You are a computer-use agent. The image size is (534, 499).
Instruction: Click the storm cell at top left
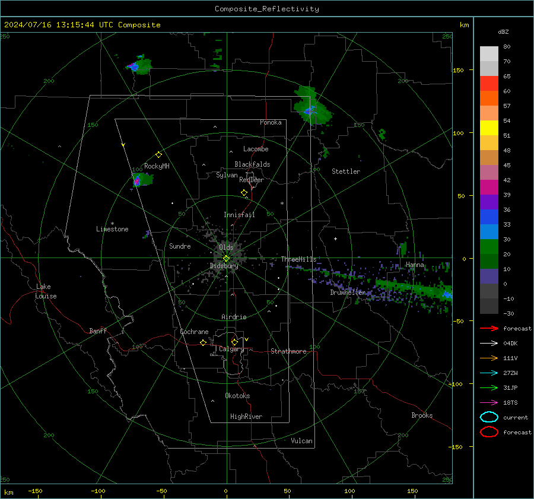click(x=139, y=65)
